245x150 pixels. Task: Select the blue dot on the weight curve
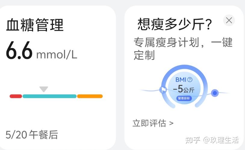[215, 93]
